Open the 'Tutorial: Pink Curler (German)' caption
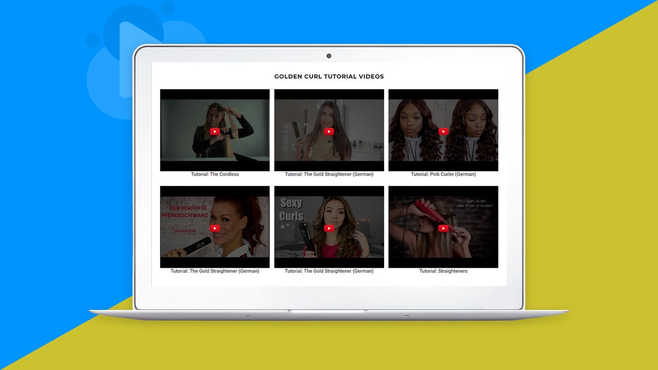Image resolution: width=658 pixels, height=370 pixels. pos(443,174)
